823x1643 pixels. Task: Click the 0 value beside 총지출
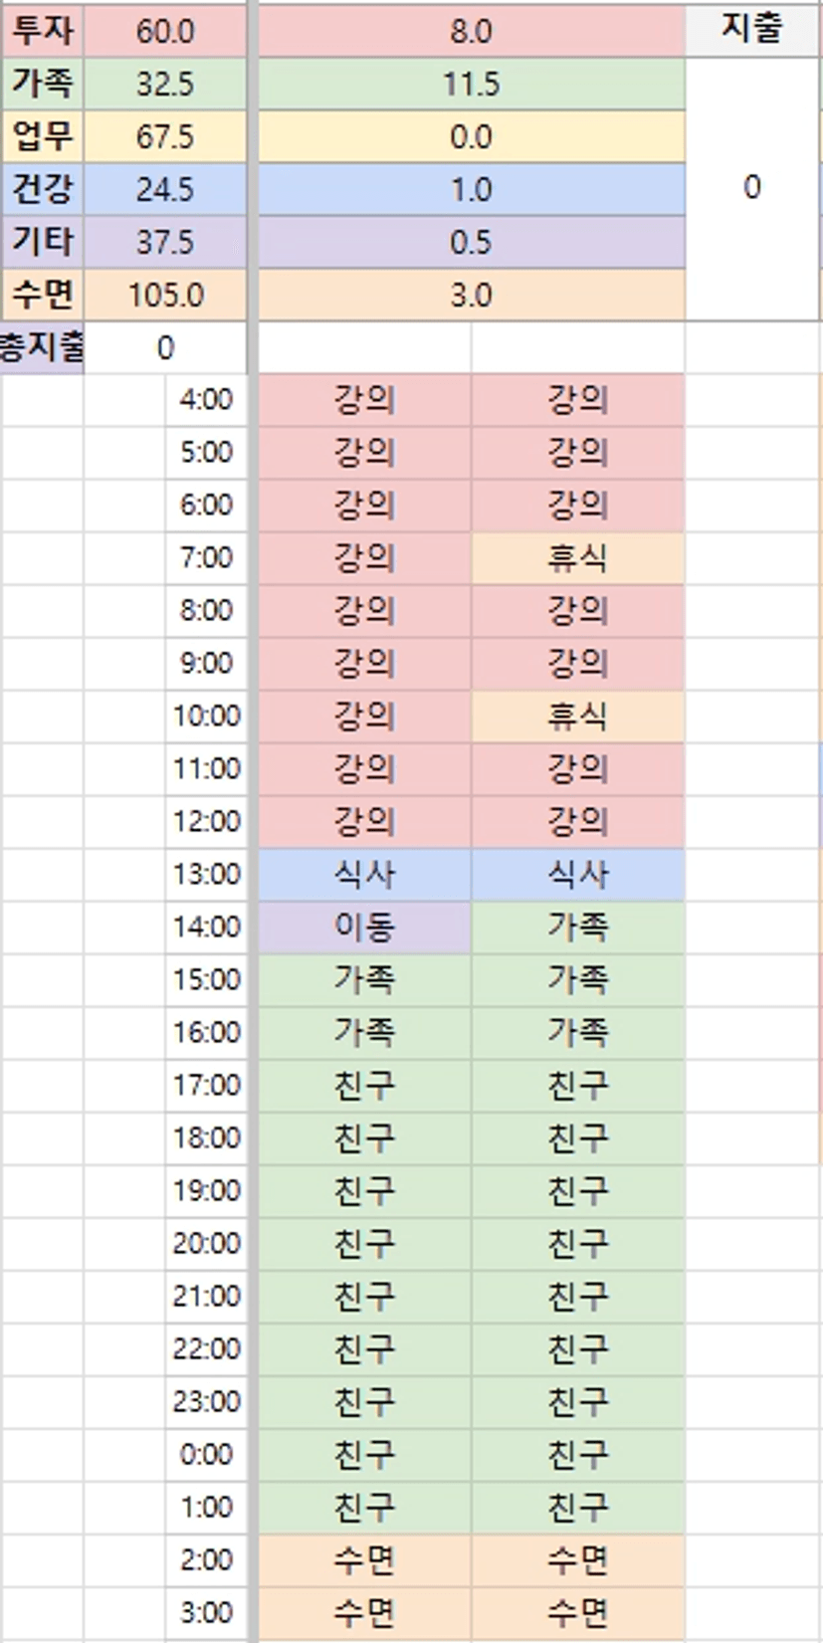pyautogui.click(x=165, y=347)
